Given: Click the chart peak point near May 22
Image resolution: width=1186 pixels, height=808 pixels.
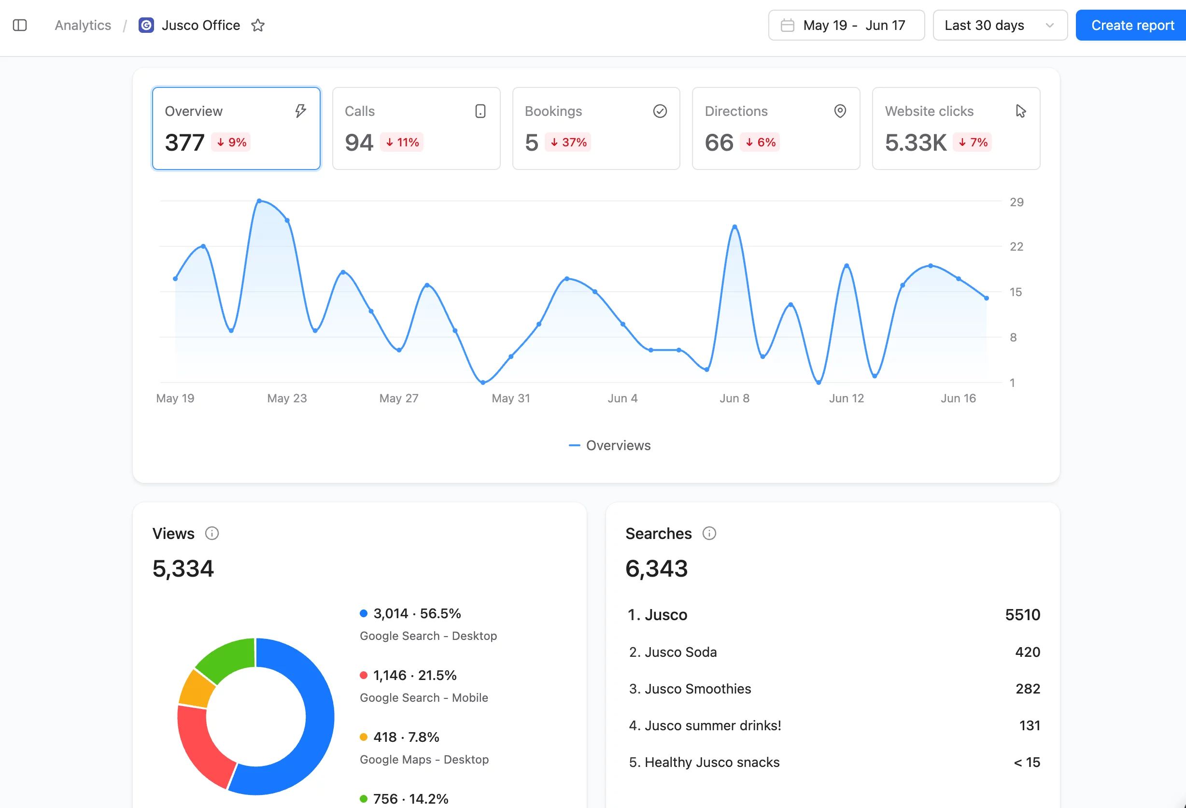Looking at the screenshot, I should [x=259, y=201].
